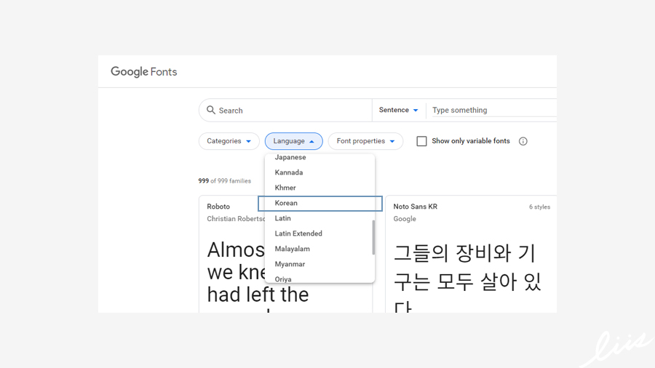The width and height of the screenshot is (655, 368).
Task: Open the Font properties dropdown
Action: coord(365,141)
